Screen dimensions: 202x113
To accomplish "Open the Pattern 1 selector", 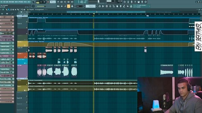I will [x=91, y=6].
